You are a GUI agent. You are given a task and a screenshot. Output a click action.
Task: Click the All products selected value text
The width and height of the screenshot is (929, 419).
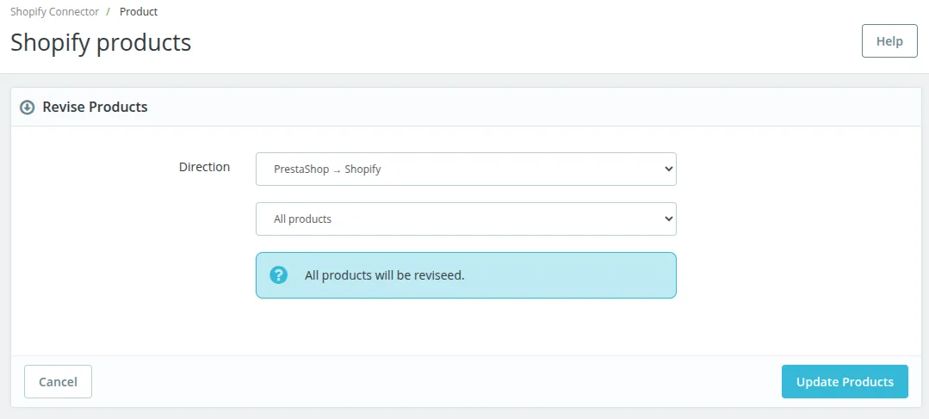302,219
